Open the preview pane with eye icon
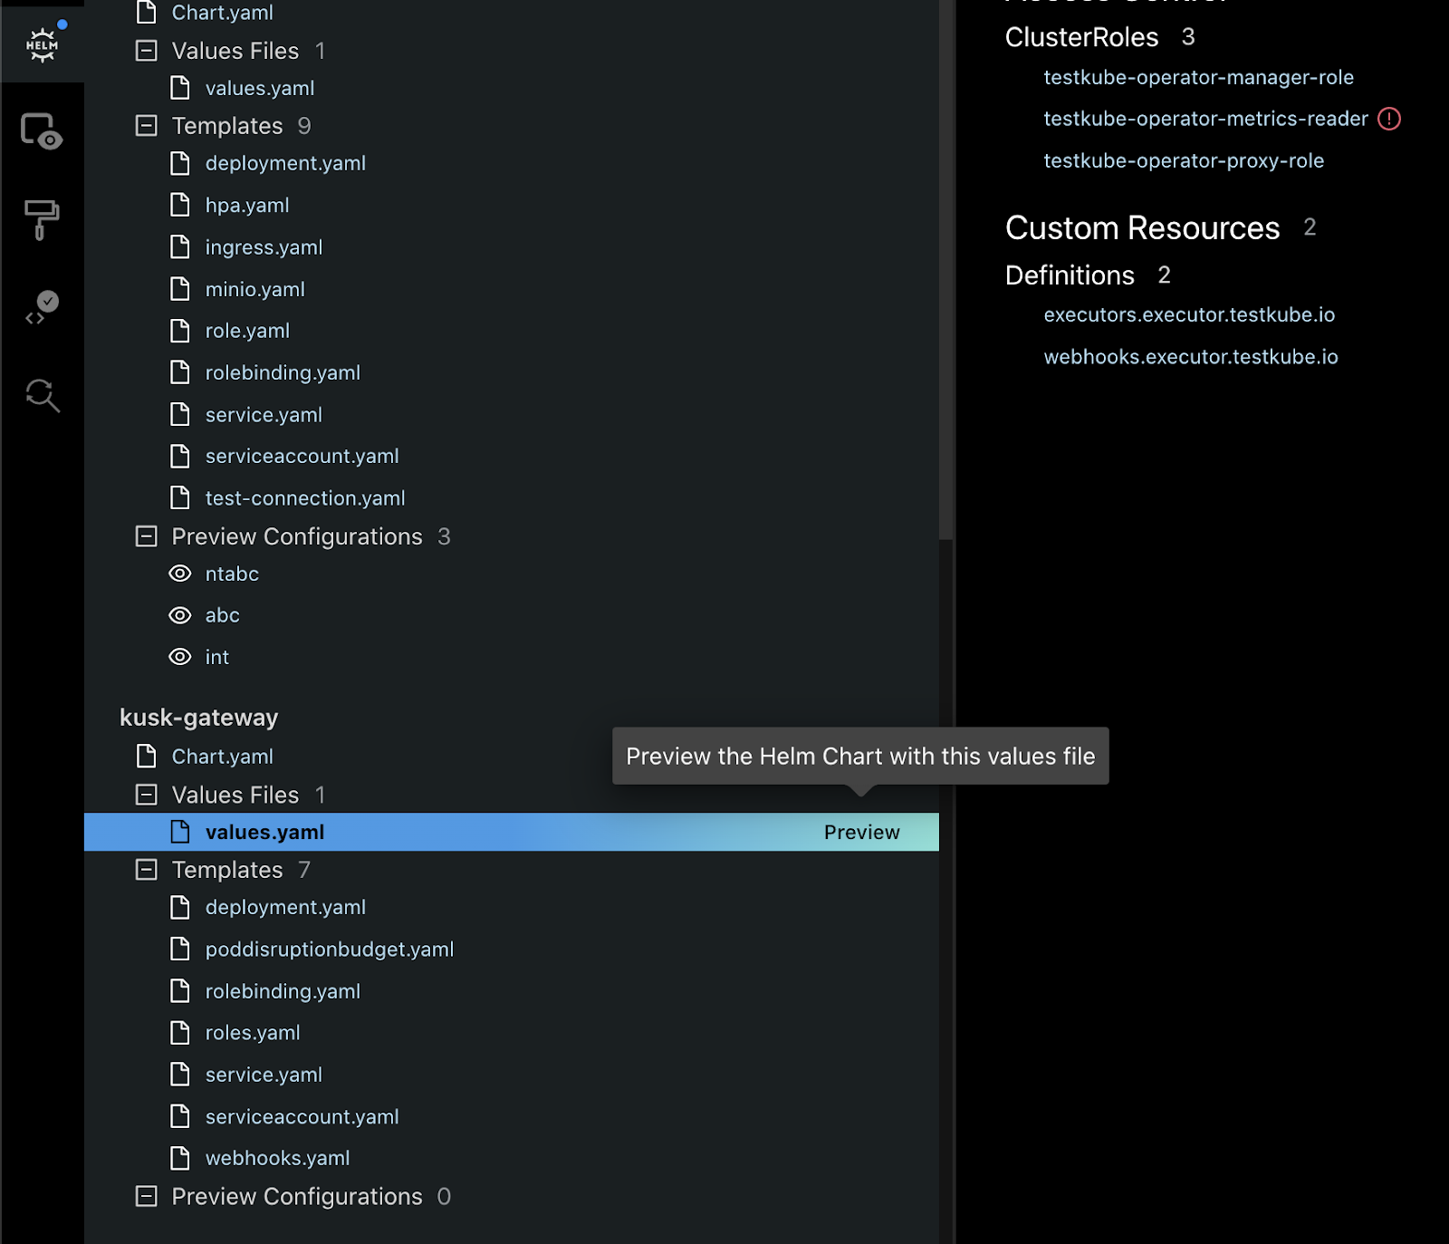Image resolution: width=1449 pixels, height=1244 pixels. [42, 131]
